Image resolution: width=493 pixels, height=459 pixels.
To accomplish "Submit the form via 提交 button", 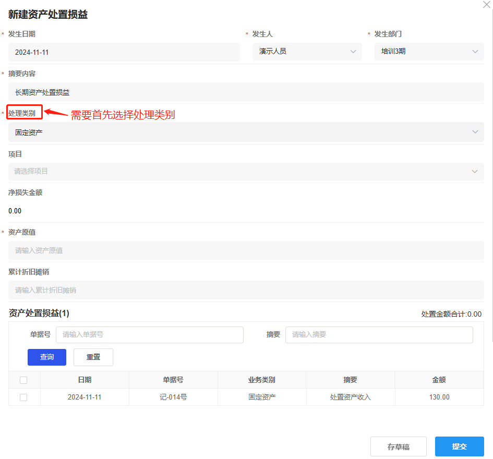I will [x=459, y=446].
